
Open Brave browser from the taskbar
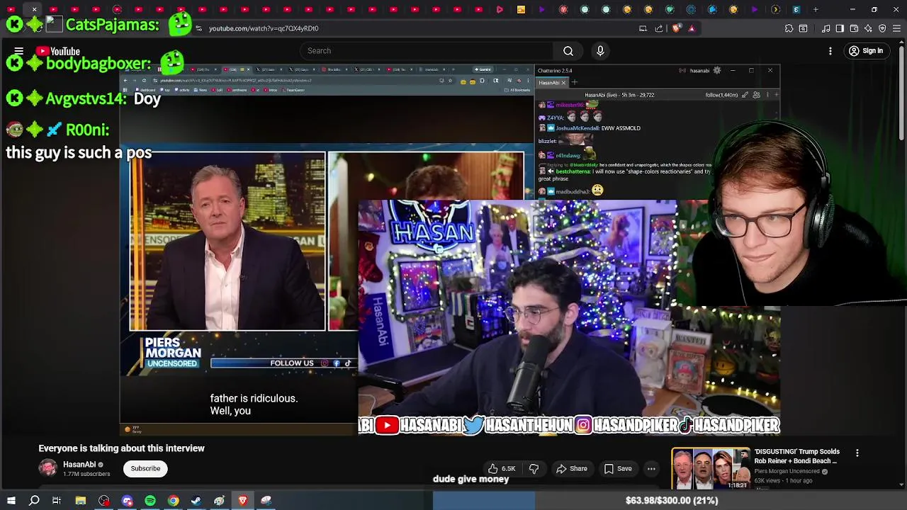242,501
